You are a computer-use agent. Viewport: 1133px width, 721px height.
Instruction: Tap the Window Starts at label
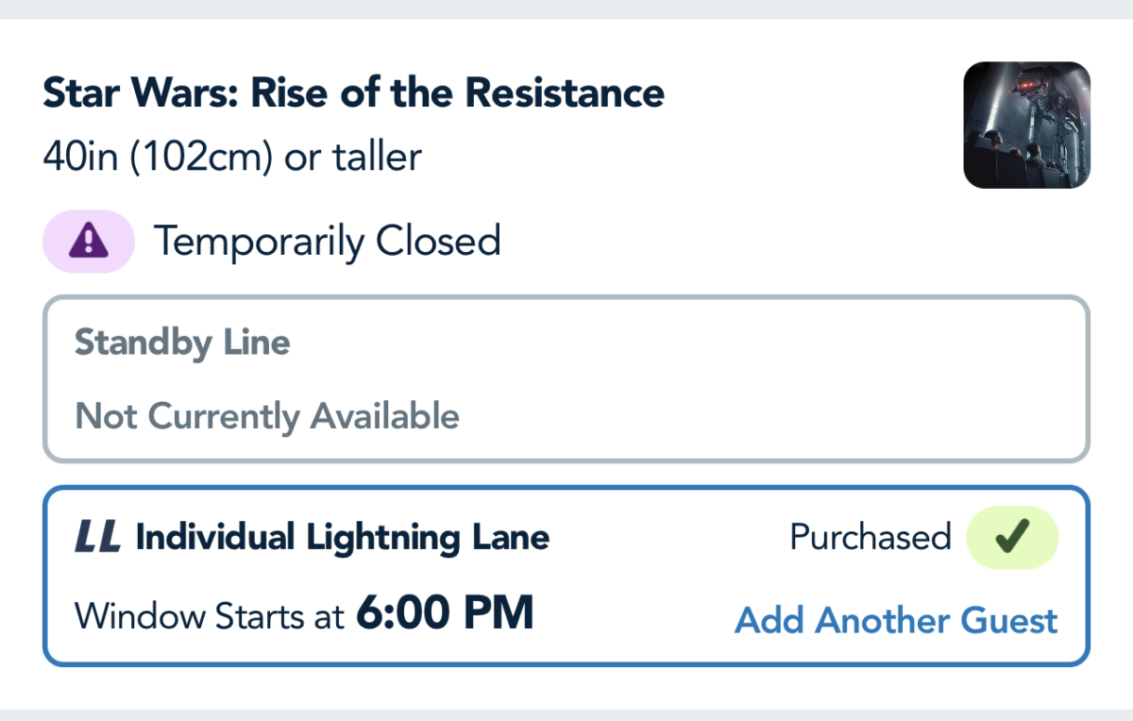pyautogui.click(x=210, y=617)
